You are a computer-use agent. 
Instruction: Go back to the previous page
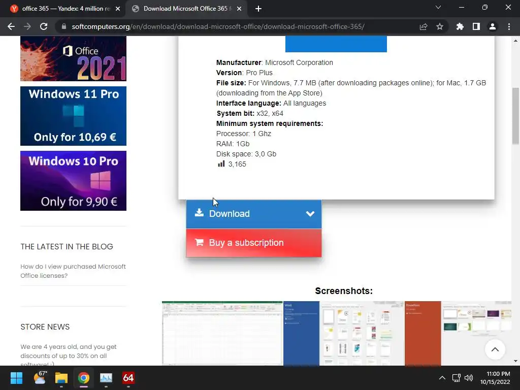pos(11,26)
